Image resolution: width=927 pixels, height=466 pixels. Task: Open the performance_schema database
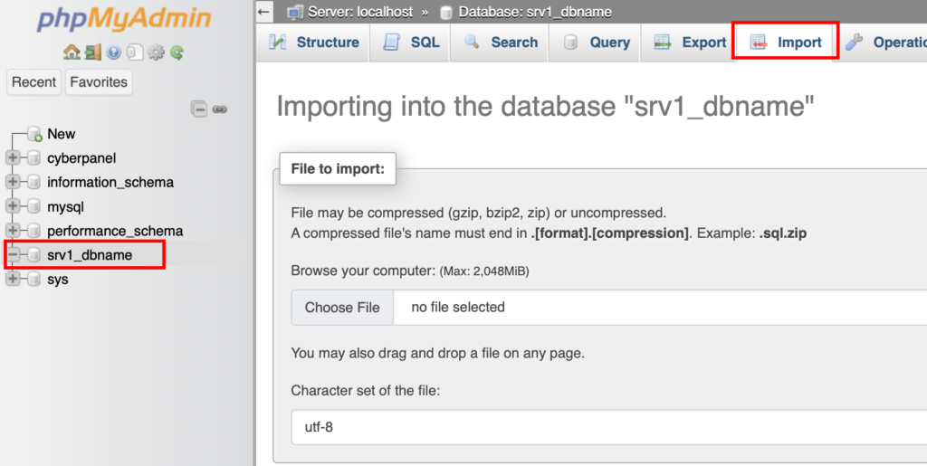pos(115,231)
